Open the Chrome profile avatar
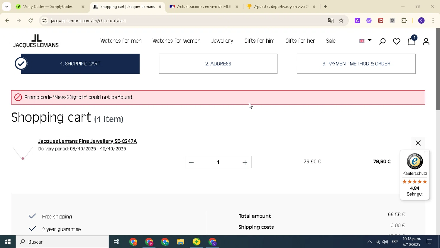Viewport: 440px width, 248px height. click(x=421, y=20)
